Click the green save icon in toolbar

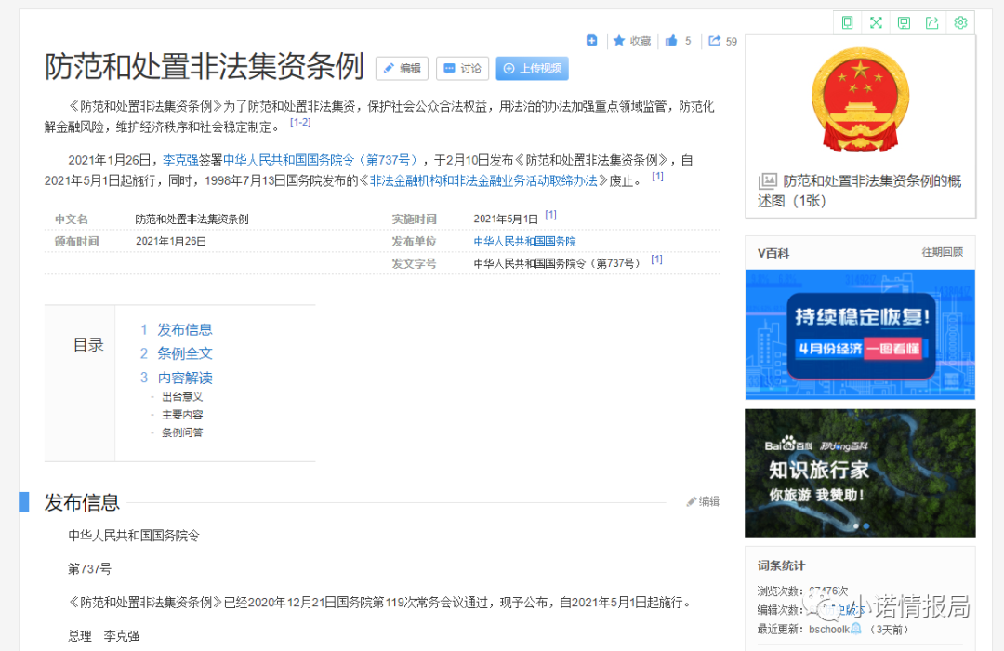pos(905,23)
